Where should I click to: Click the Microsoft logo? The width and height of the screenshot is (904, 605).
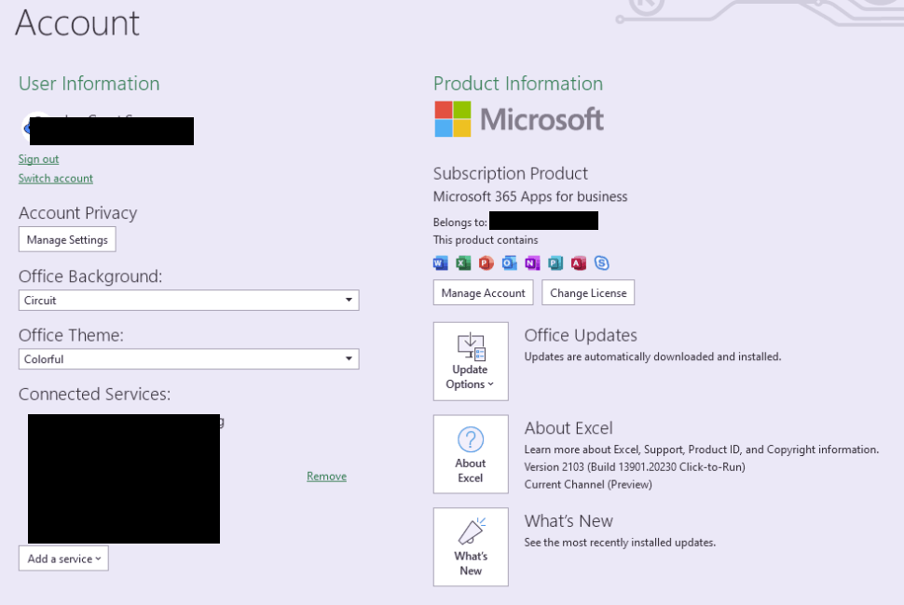coord(519,119)
